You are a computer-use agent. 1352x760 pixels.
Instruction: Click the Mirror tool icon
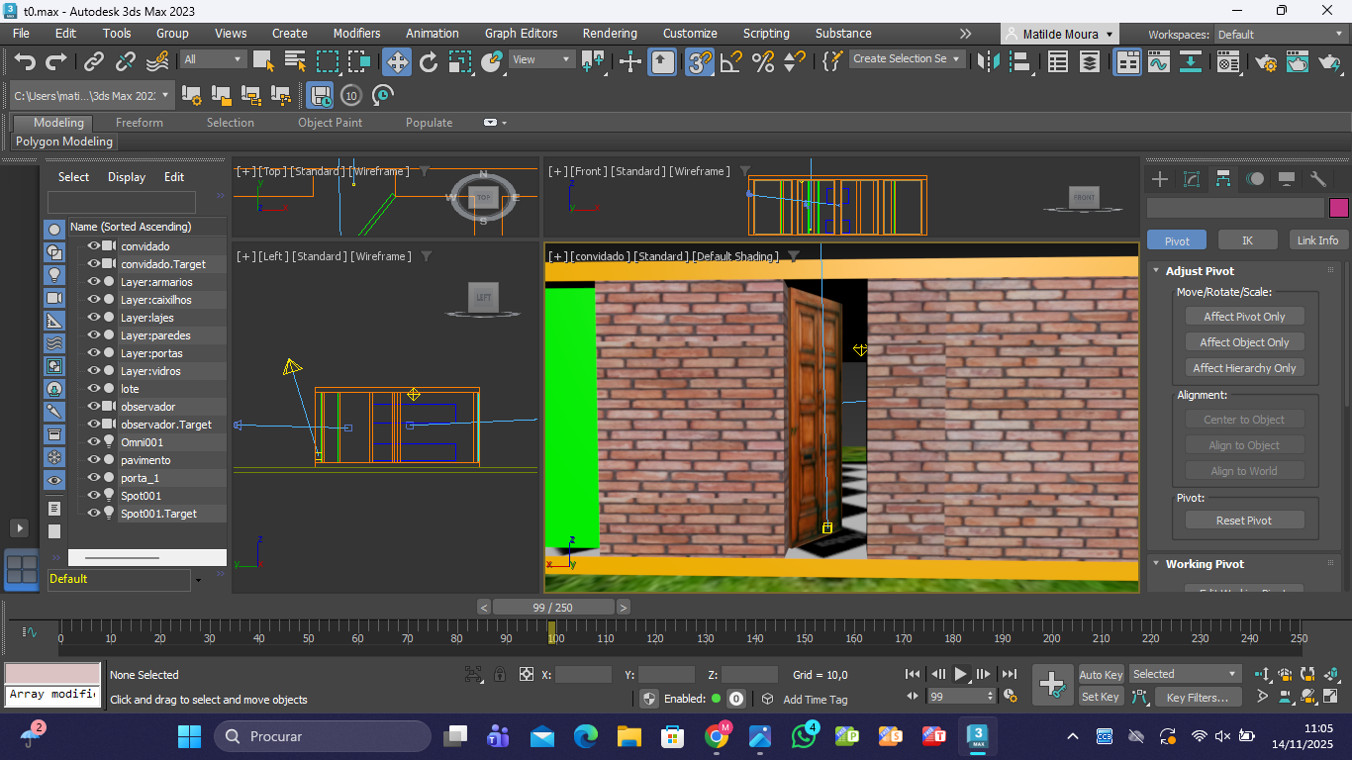[988, 62]
